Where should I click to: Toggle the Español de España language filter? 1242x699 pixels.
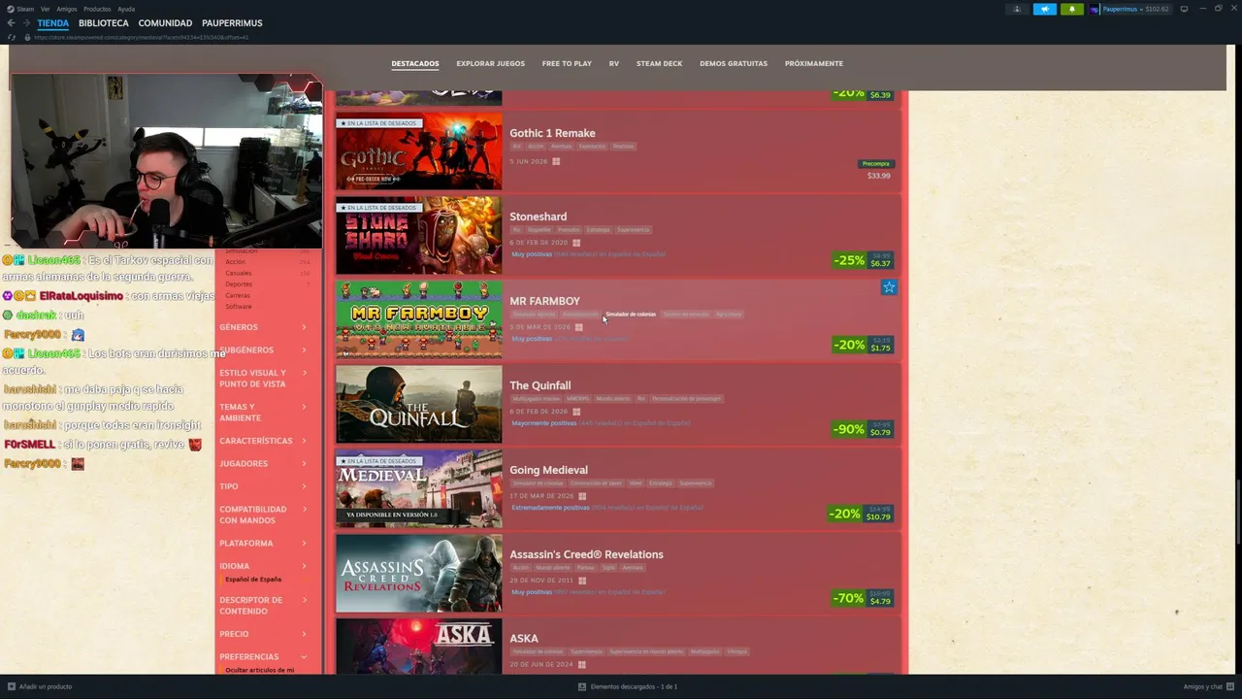[253, 580]
